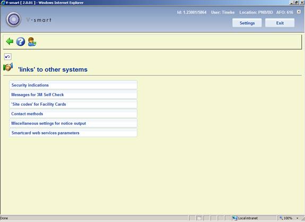Screen dimensions: 305x222
Task: Open help with the question mark icon
Action: tap(21, 41)
